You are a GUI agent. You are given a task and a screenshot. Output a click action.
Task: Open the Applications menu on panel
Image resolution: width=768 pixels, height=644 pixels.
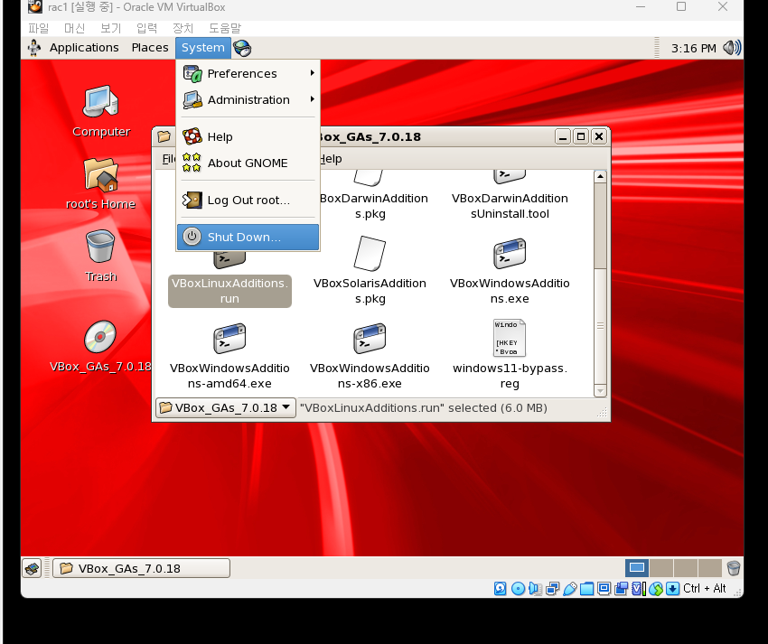click(x=84, y=48)
